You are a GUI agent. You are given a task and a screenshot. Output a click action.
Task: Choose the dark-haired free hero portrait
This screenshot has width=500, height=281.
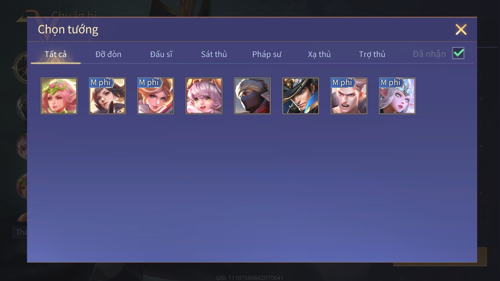coord(107,96)
